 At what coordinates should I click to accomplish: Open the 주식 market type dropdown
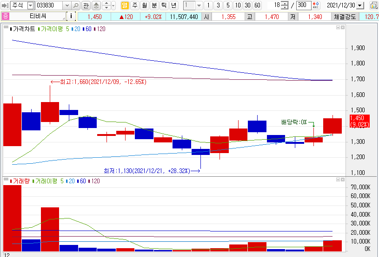click(x=31, y=6)
